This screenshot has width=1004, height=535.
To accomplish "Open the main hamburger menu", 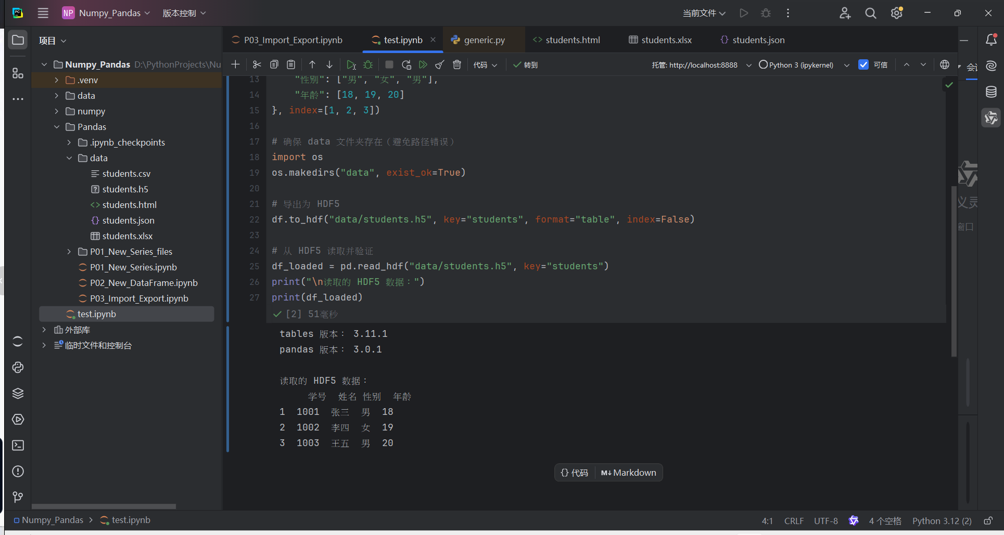I will pyautogui.click(x=43, y=13).
